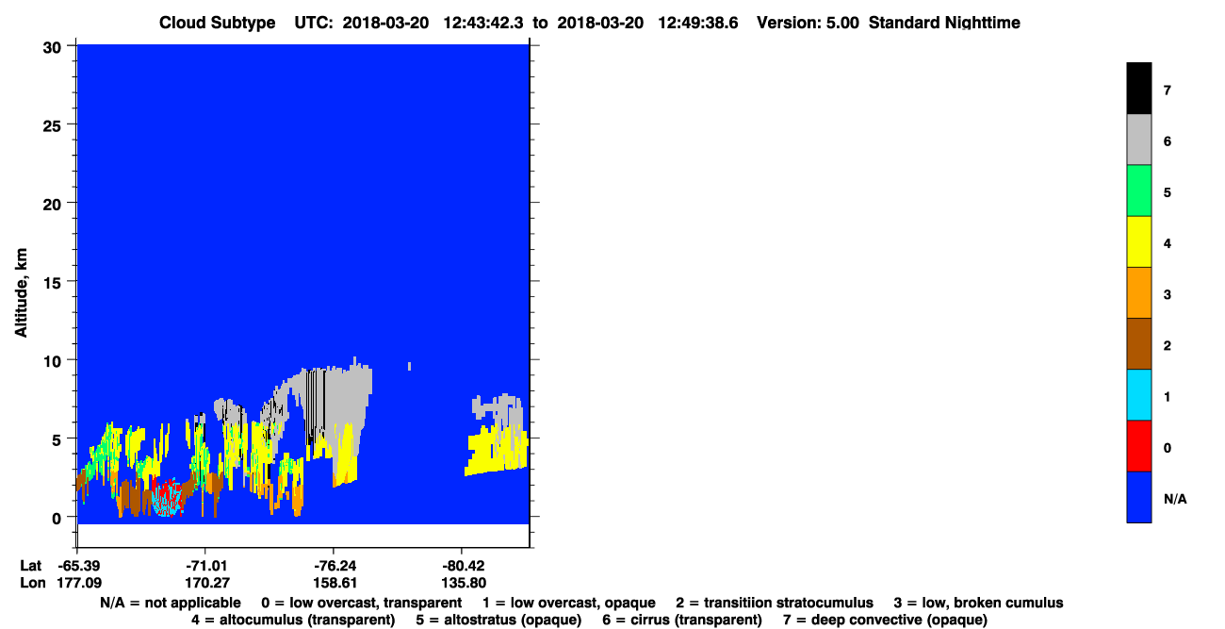Select the gray cirrus swatch labeled 6
Screen dimensions: 1225x629
pos(1138,140)
